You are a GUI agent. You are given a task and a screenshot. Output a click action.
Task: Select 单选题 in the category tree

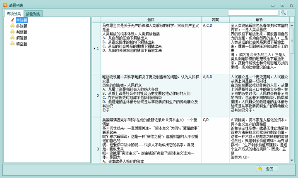[22, 20]
